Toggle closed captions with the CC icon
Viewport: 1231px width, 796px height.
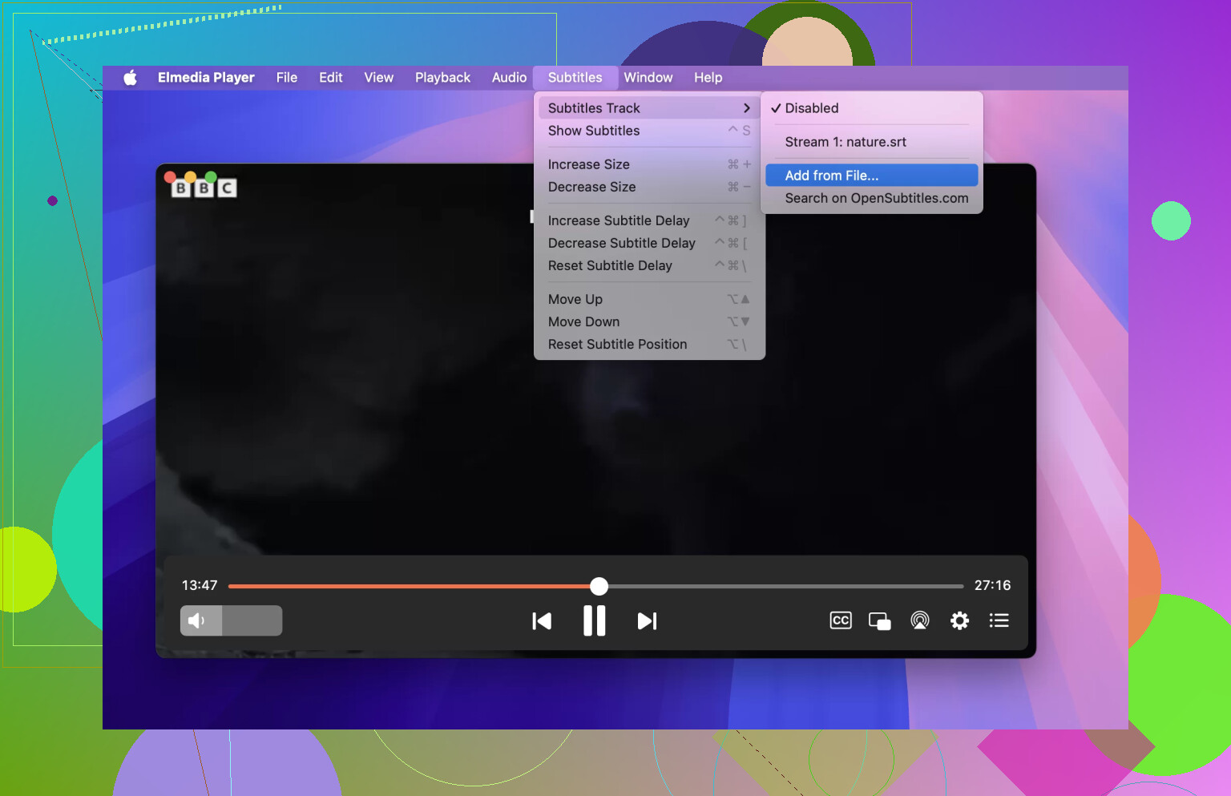tap(840, 620)
